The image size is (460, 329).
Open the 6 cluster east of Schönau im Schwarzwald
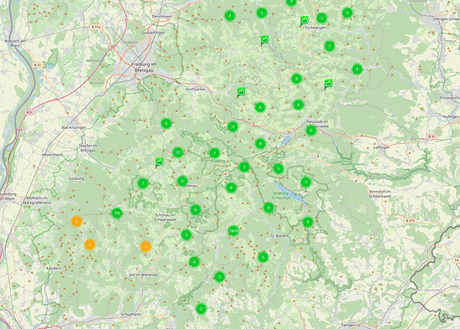pos(196,210)
